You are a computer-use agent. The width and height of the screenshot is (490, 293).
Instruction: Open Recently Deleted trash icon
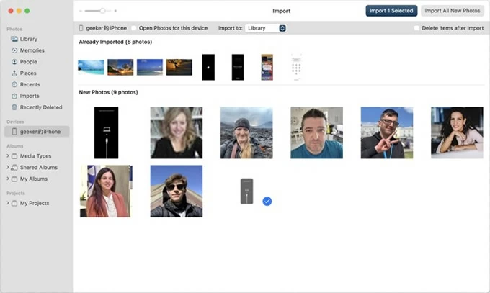14,107
